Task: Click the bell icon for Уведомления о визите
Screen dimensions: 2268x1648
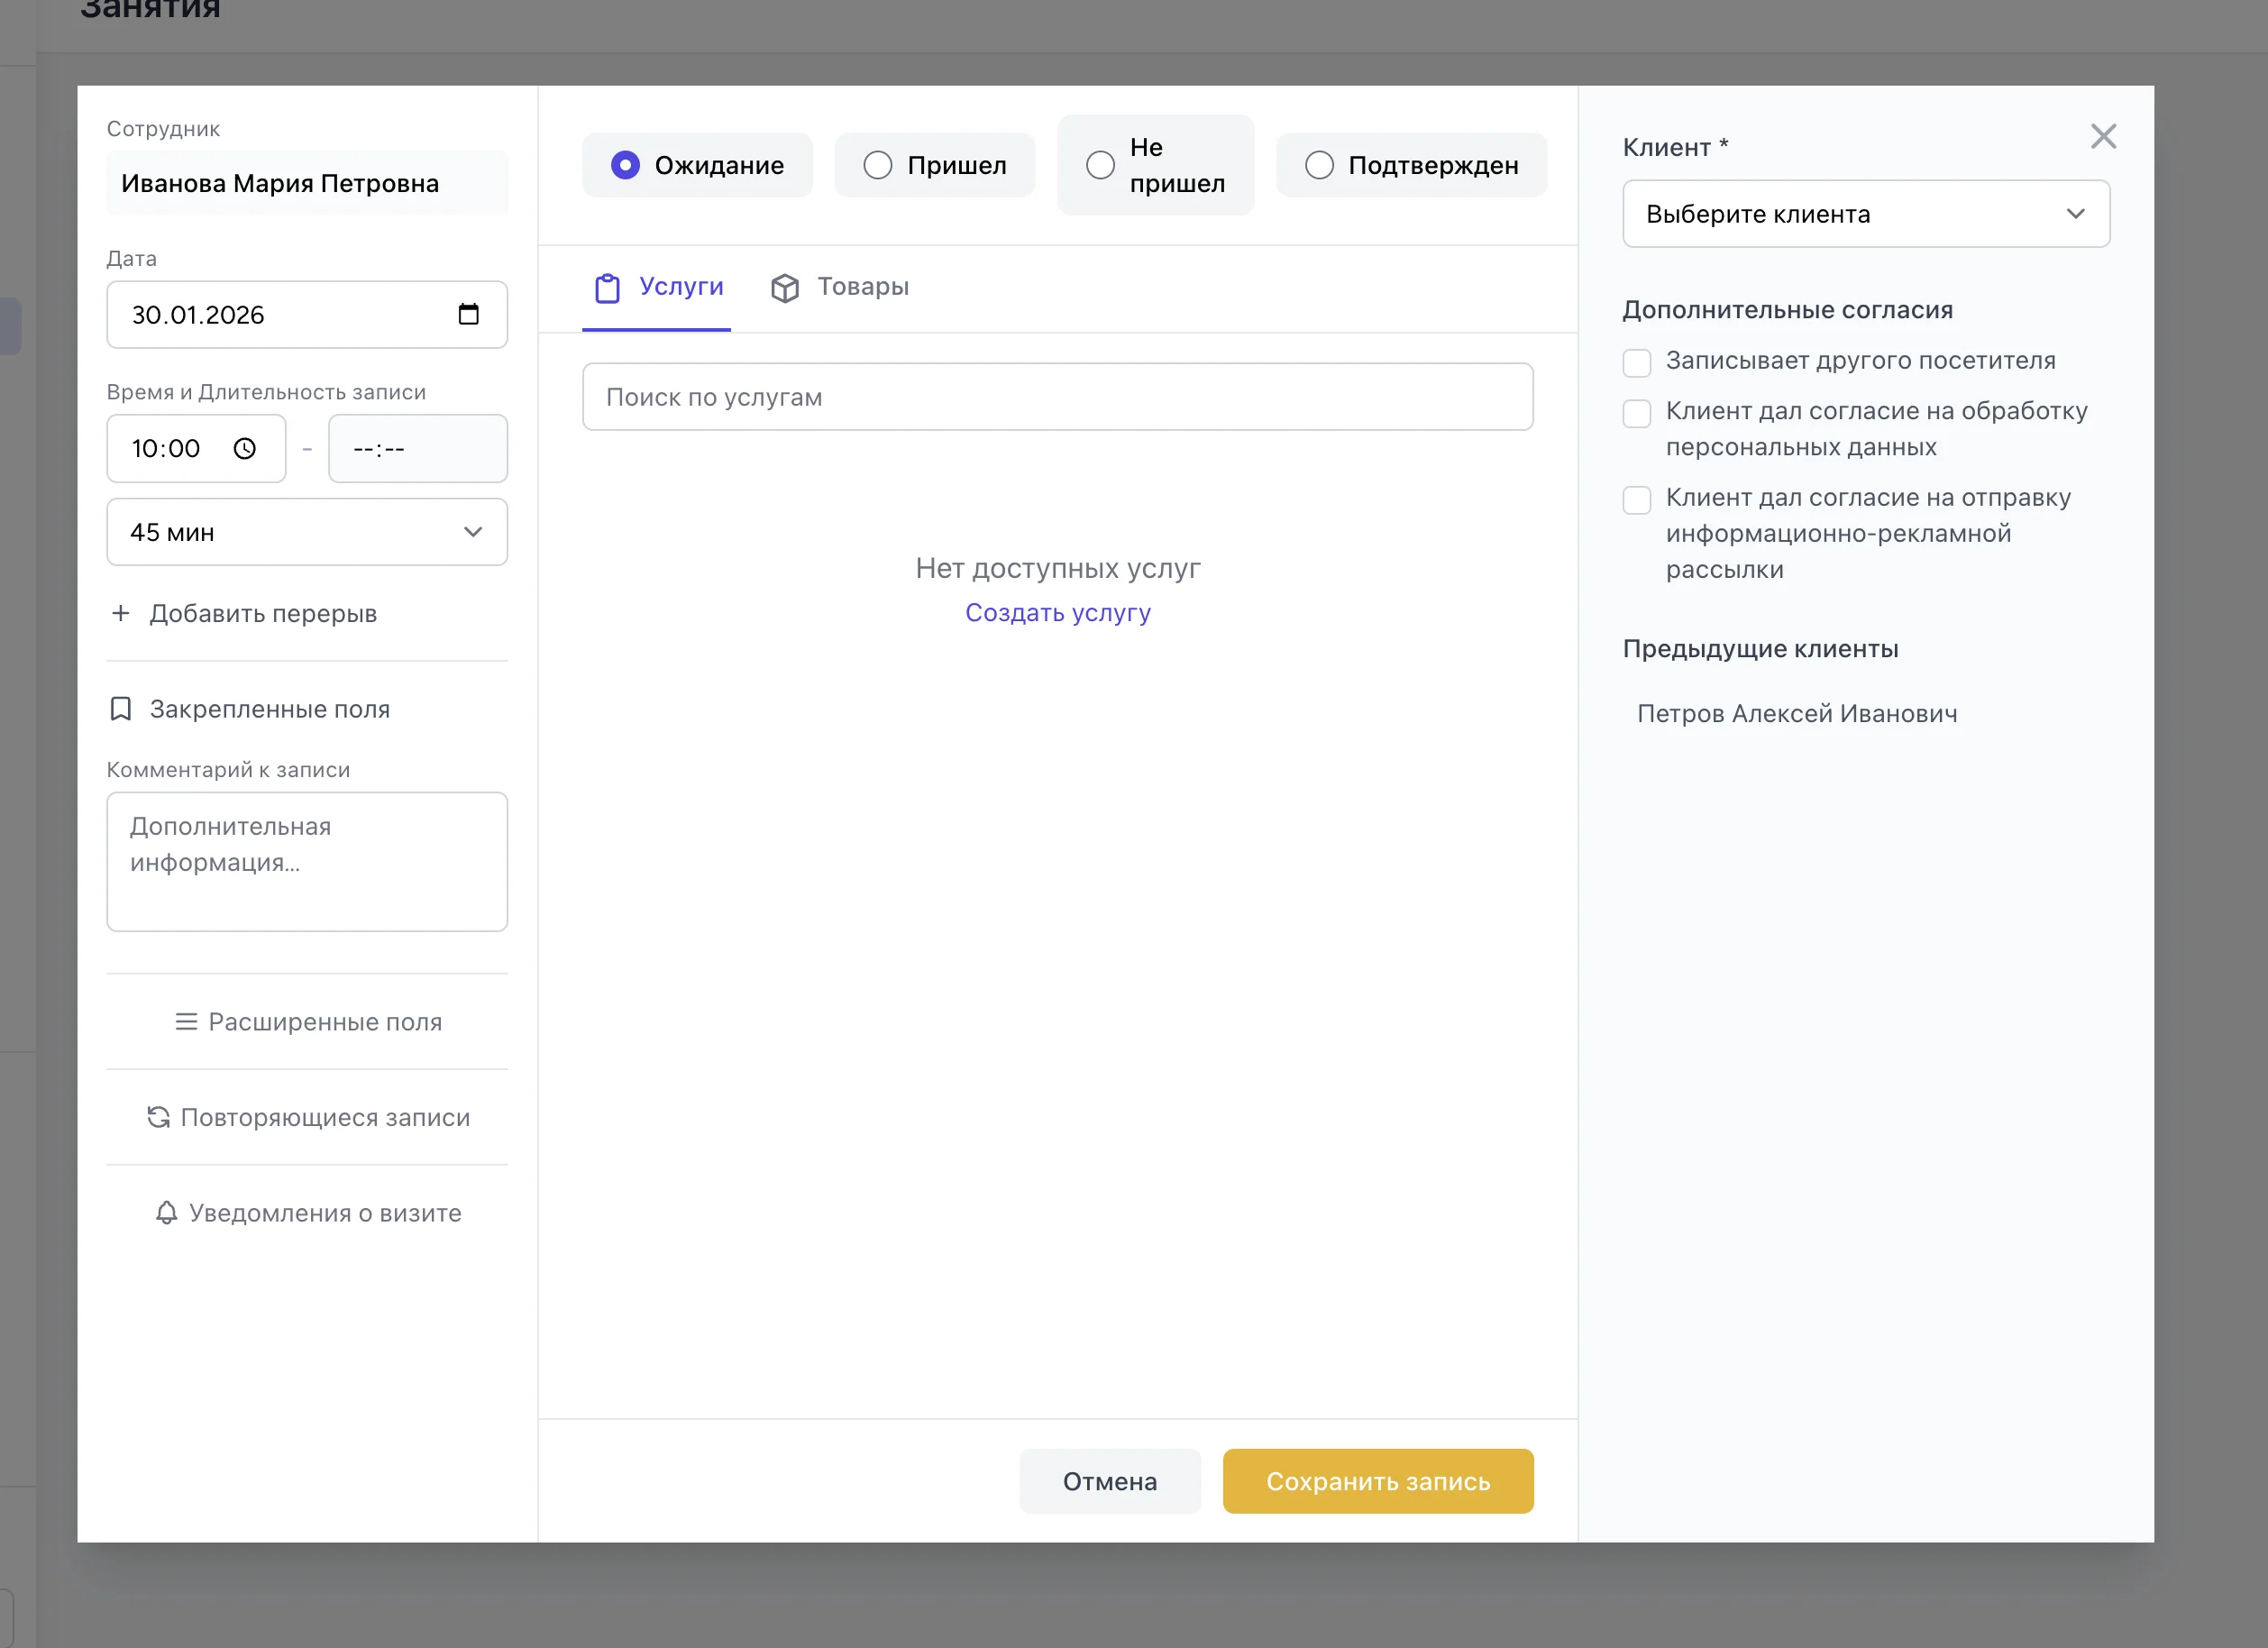Action: click(167, 1213)
